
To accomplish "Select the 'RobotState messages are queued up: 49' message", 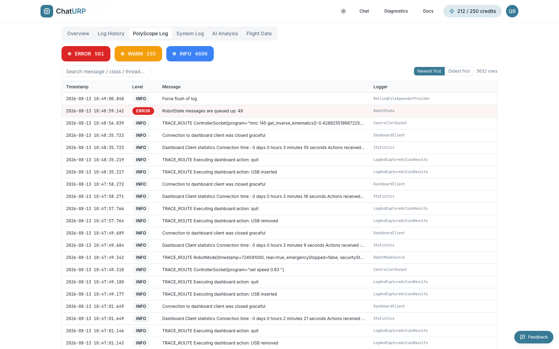I will tap(203, 111).
